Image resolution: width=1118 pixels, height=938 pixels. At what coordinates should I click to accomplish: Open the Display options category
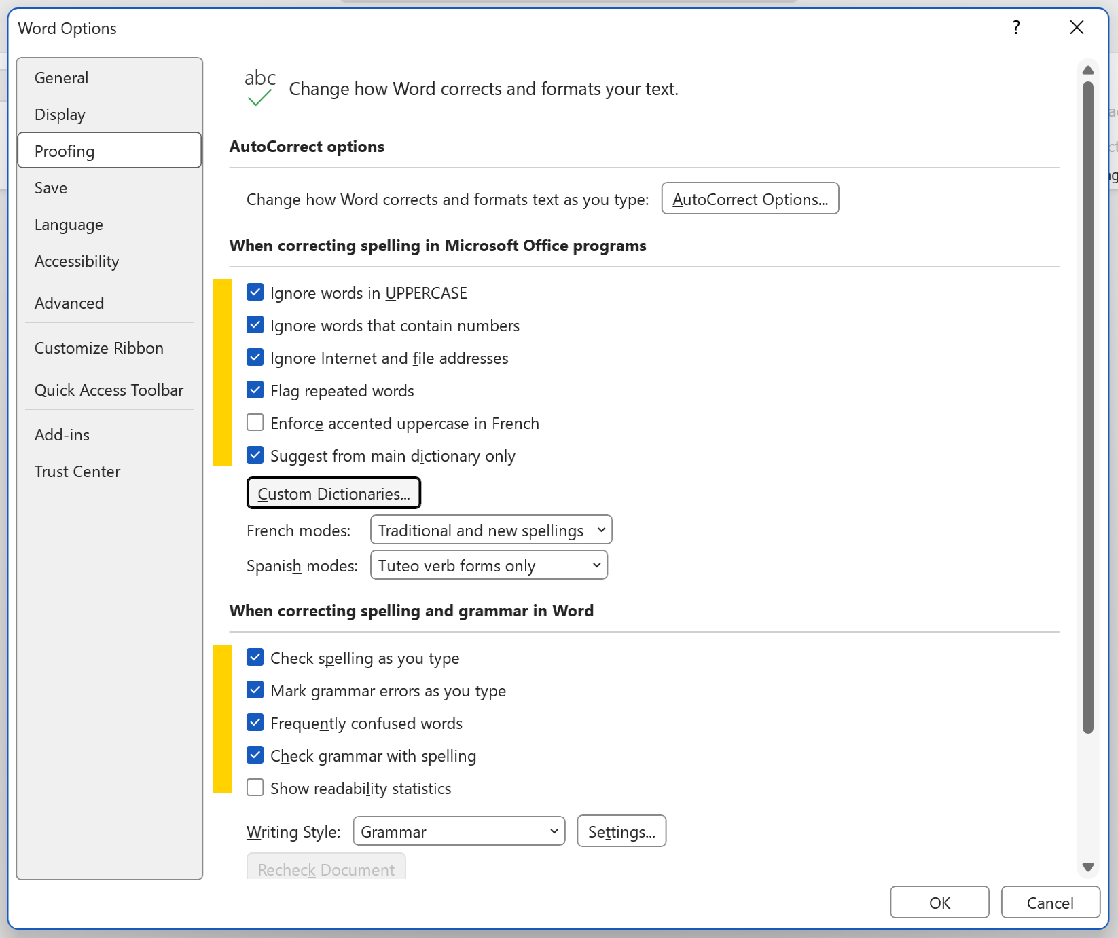[x=109, y=115]
